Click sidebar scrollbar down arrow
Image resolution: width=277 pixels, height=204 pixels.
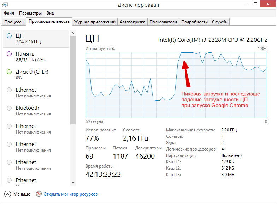click(x=73, y=183)
